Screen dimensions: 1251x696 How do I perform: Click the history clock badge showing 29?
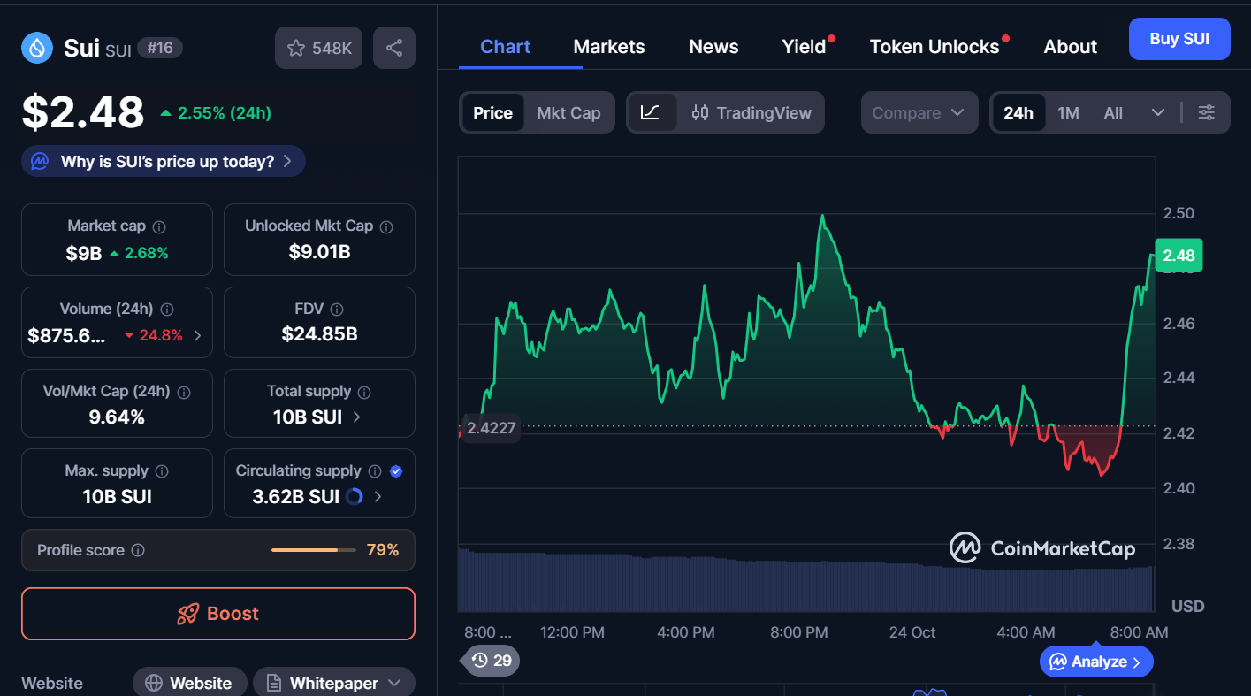coord(492,661)
